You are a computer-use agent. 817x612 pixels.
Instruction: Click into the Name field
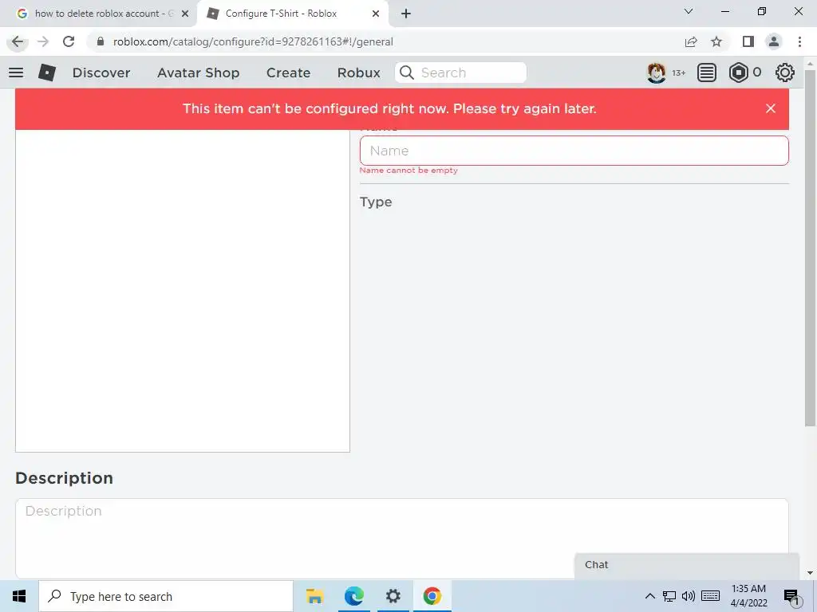tap(574, 151)
